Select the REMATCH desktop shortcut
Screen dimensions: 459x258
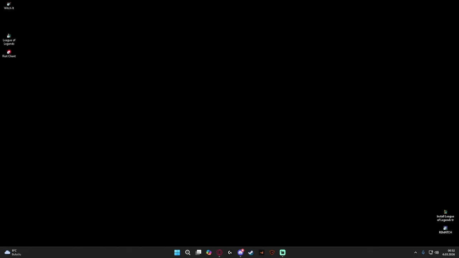pyautogui.click(x=445, y=230)
